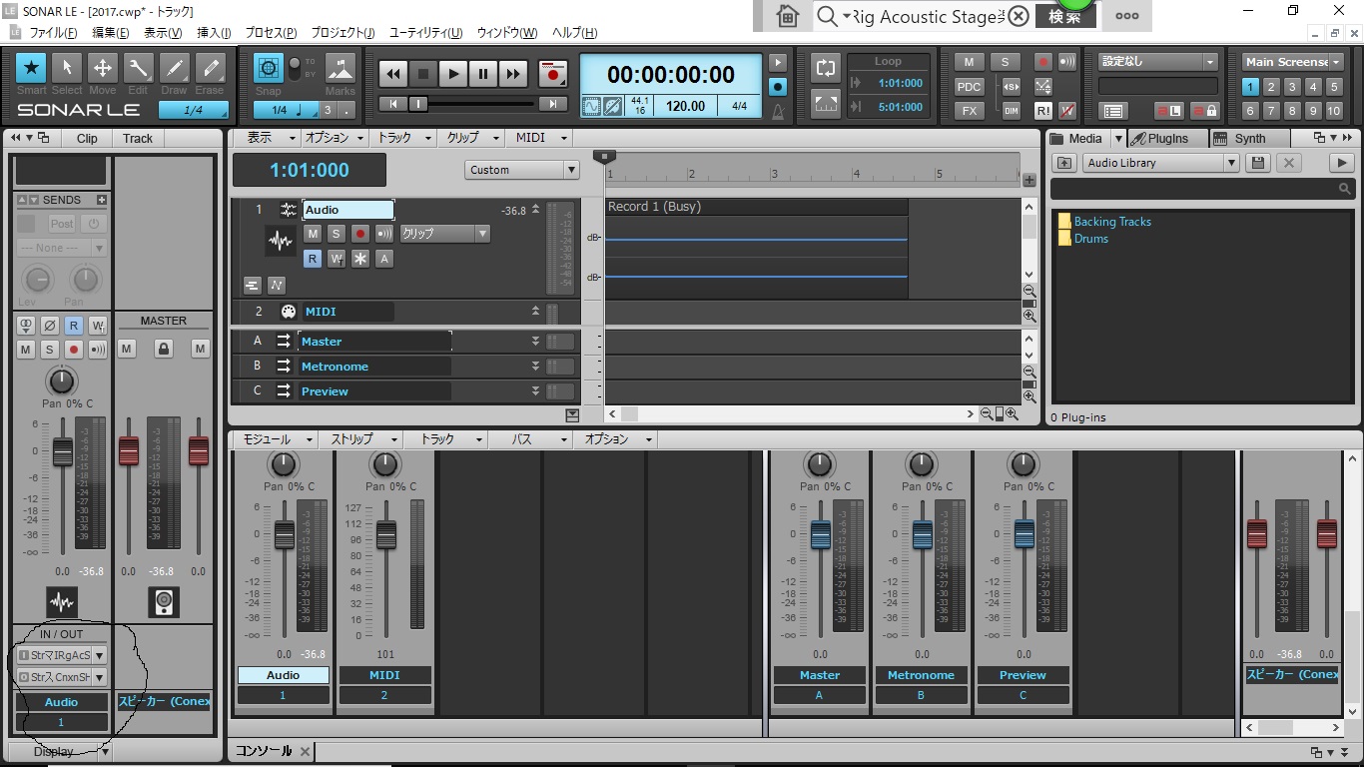This screenshot has width=1364, height=767.
Task: Pick the Erase tool
Action: tap(210, 68)
